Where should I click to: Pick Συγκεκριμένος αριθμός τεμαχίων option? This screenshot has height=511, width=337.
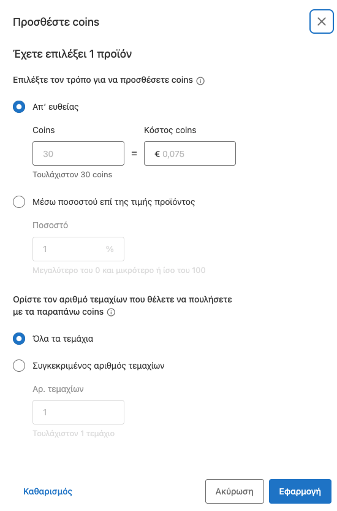click(19, 366)
